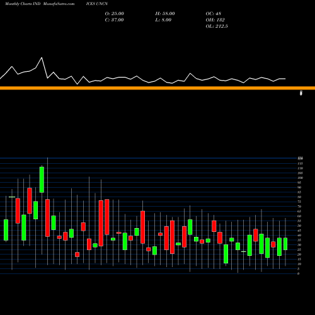Click the price axis label 25
The height and width of the screenshot is (315, 315).
[x=299, y=249]
